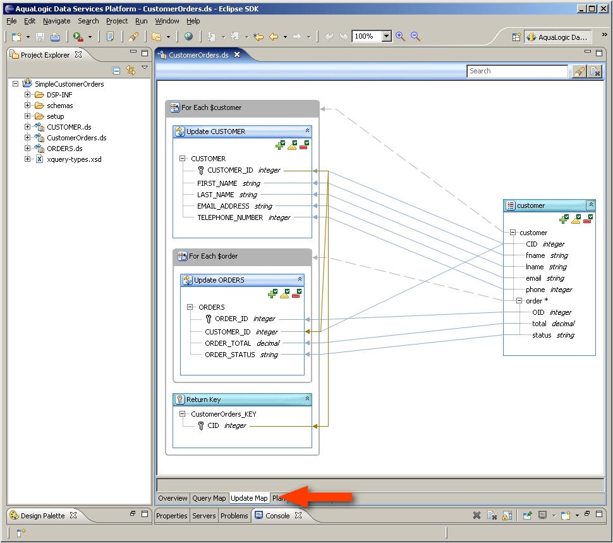Open the Navigate menu
This screenshot has width=613, height=543.
point(57,21)
